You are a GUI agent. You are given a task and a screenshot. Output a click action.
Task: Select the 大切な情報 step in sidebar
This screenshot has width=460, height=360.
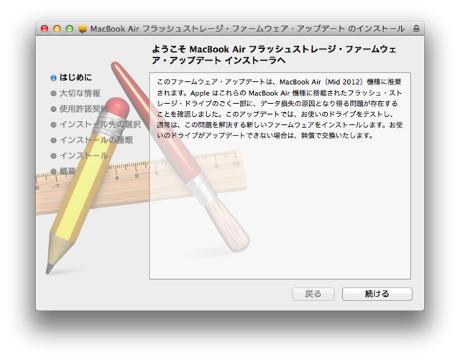click(80, 93)
